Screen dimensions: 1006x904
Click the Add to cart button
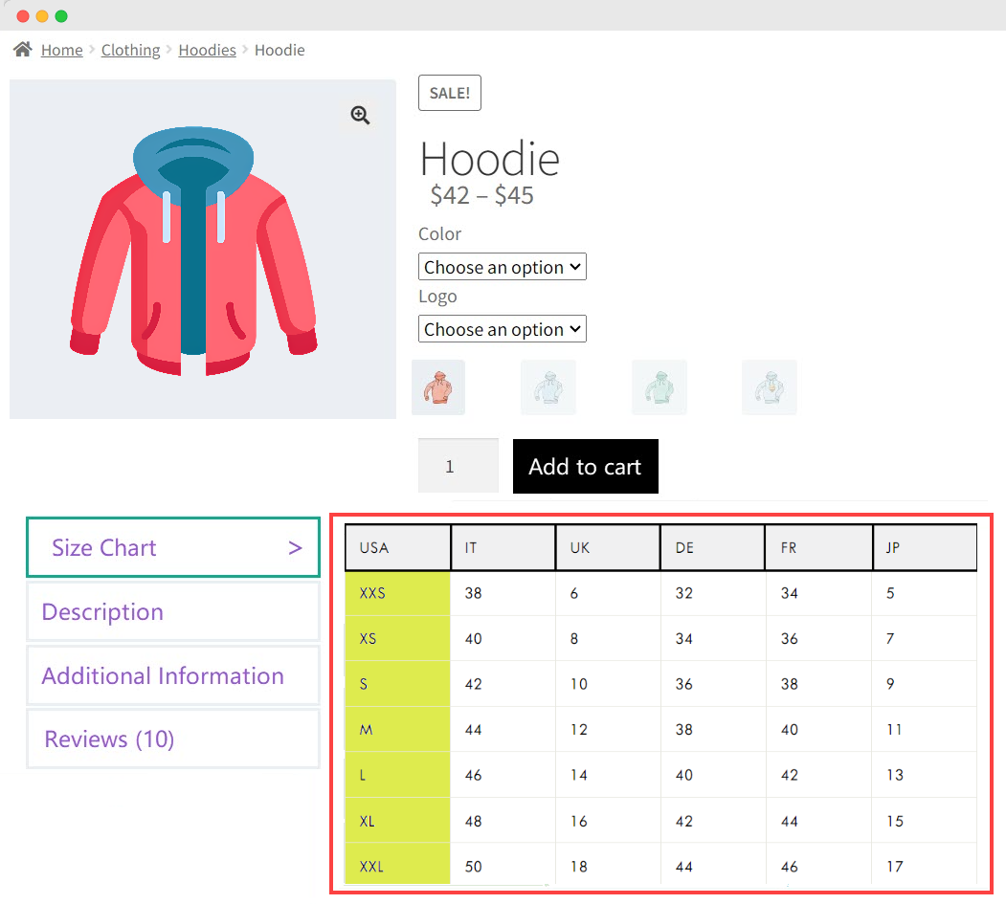point(585,466)
